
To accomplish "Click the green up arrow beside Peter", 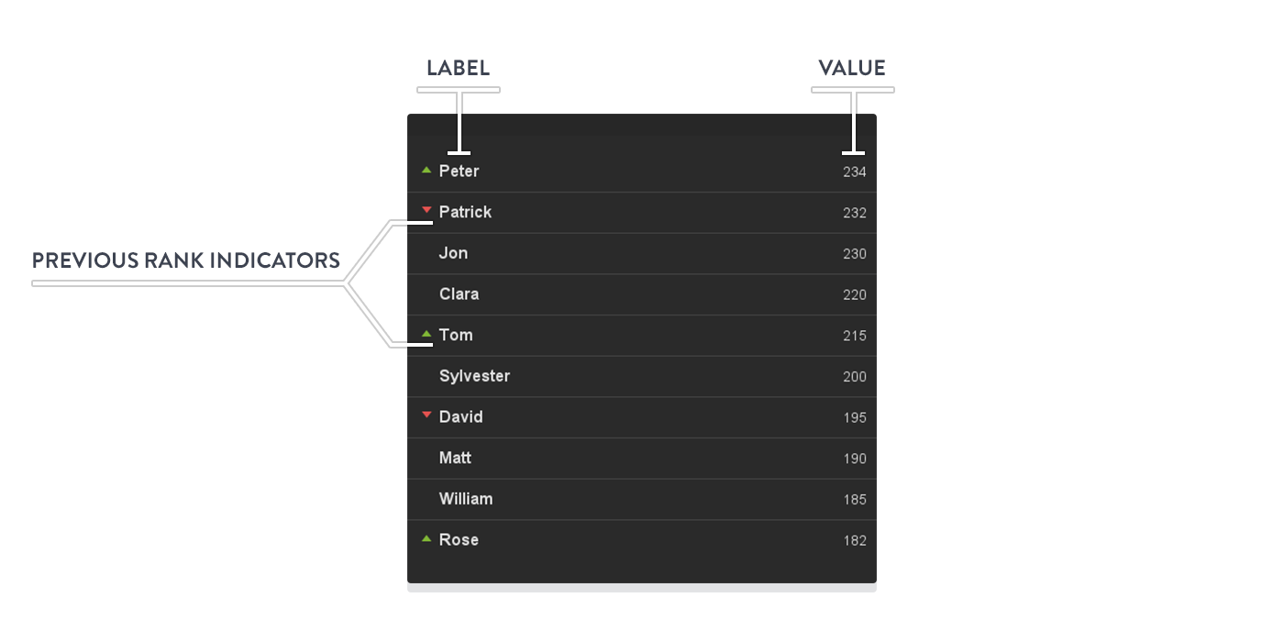I will point(426,170).
